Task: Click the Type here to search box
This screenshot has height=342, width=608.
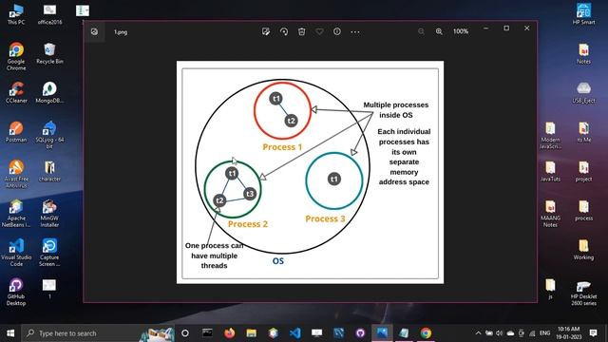Action: [98, 333]
